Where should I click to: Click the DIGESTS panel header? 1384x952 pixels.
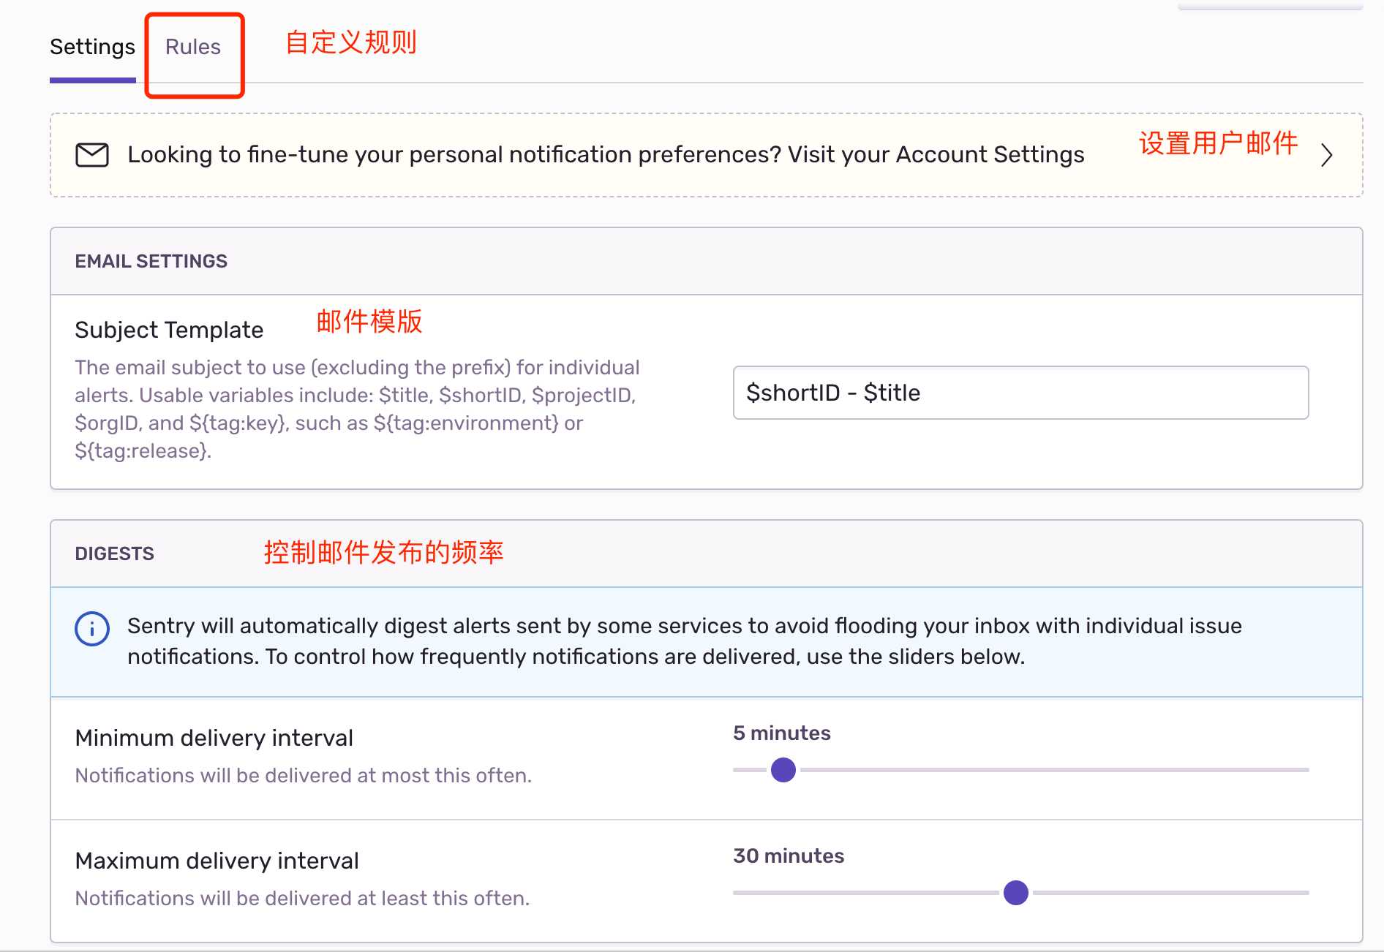tap(706, 554)
